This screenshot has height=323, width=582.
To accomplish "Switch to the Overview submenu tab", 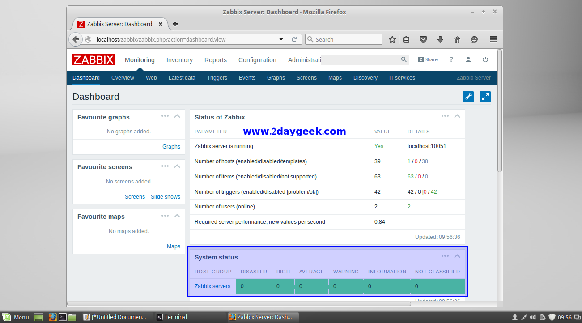I will (x=123, y=78).
